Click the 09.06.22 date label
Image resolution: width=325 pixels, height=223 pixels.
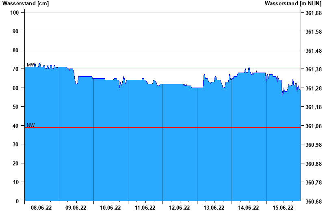point(76,208)
